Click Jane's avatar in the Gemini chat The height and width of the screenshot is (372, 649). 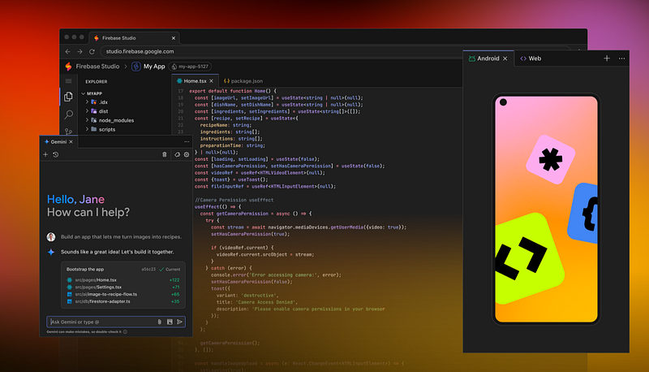point(51,237)
